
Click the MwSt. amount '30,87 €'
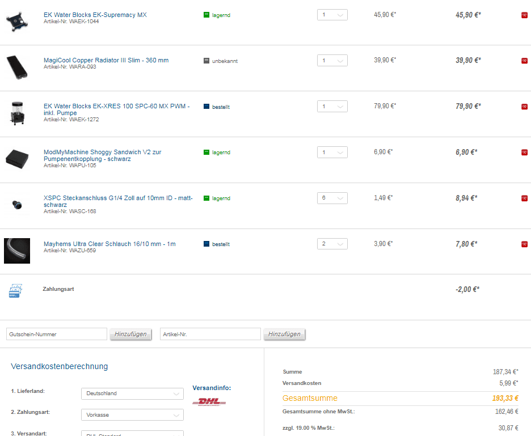[x=508, y=428]
